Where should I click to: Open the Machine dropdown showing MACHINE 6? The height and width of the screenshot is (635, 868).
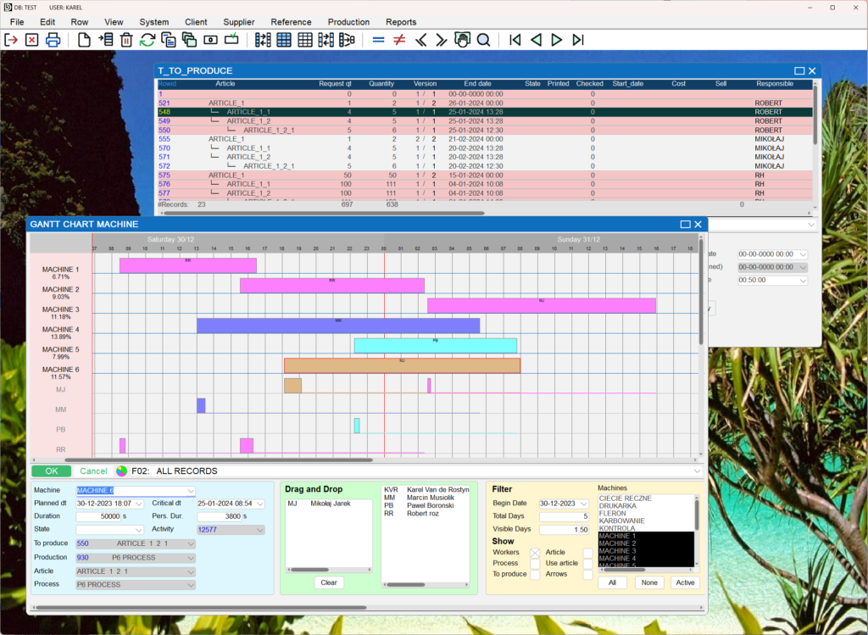[x=189, y=490]
